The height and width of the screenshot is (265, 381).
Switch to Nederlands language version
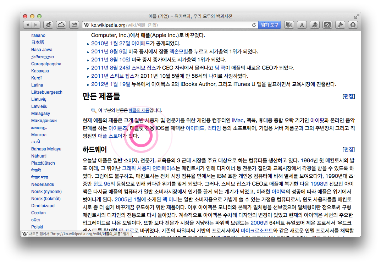coord(43,184)
